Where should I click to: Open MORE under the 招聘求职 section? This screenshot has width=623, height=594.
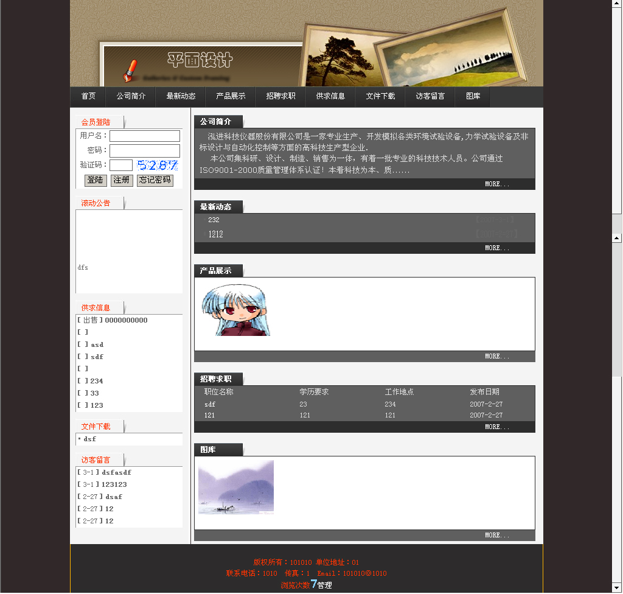(496, 427)
